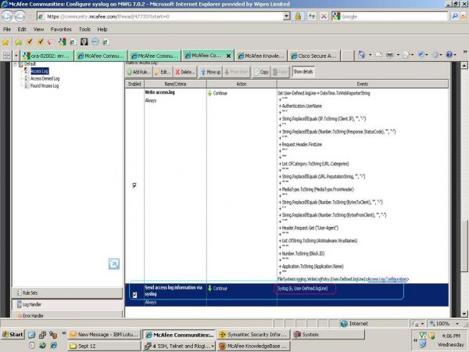Run search with the magnifier icon
Viewport: 469px width, 352px height.
(455, 16)
